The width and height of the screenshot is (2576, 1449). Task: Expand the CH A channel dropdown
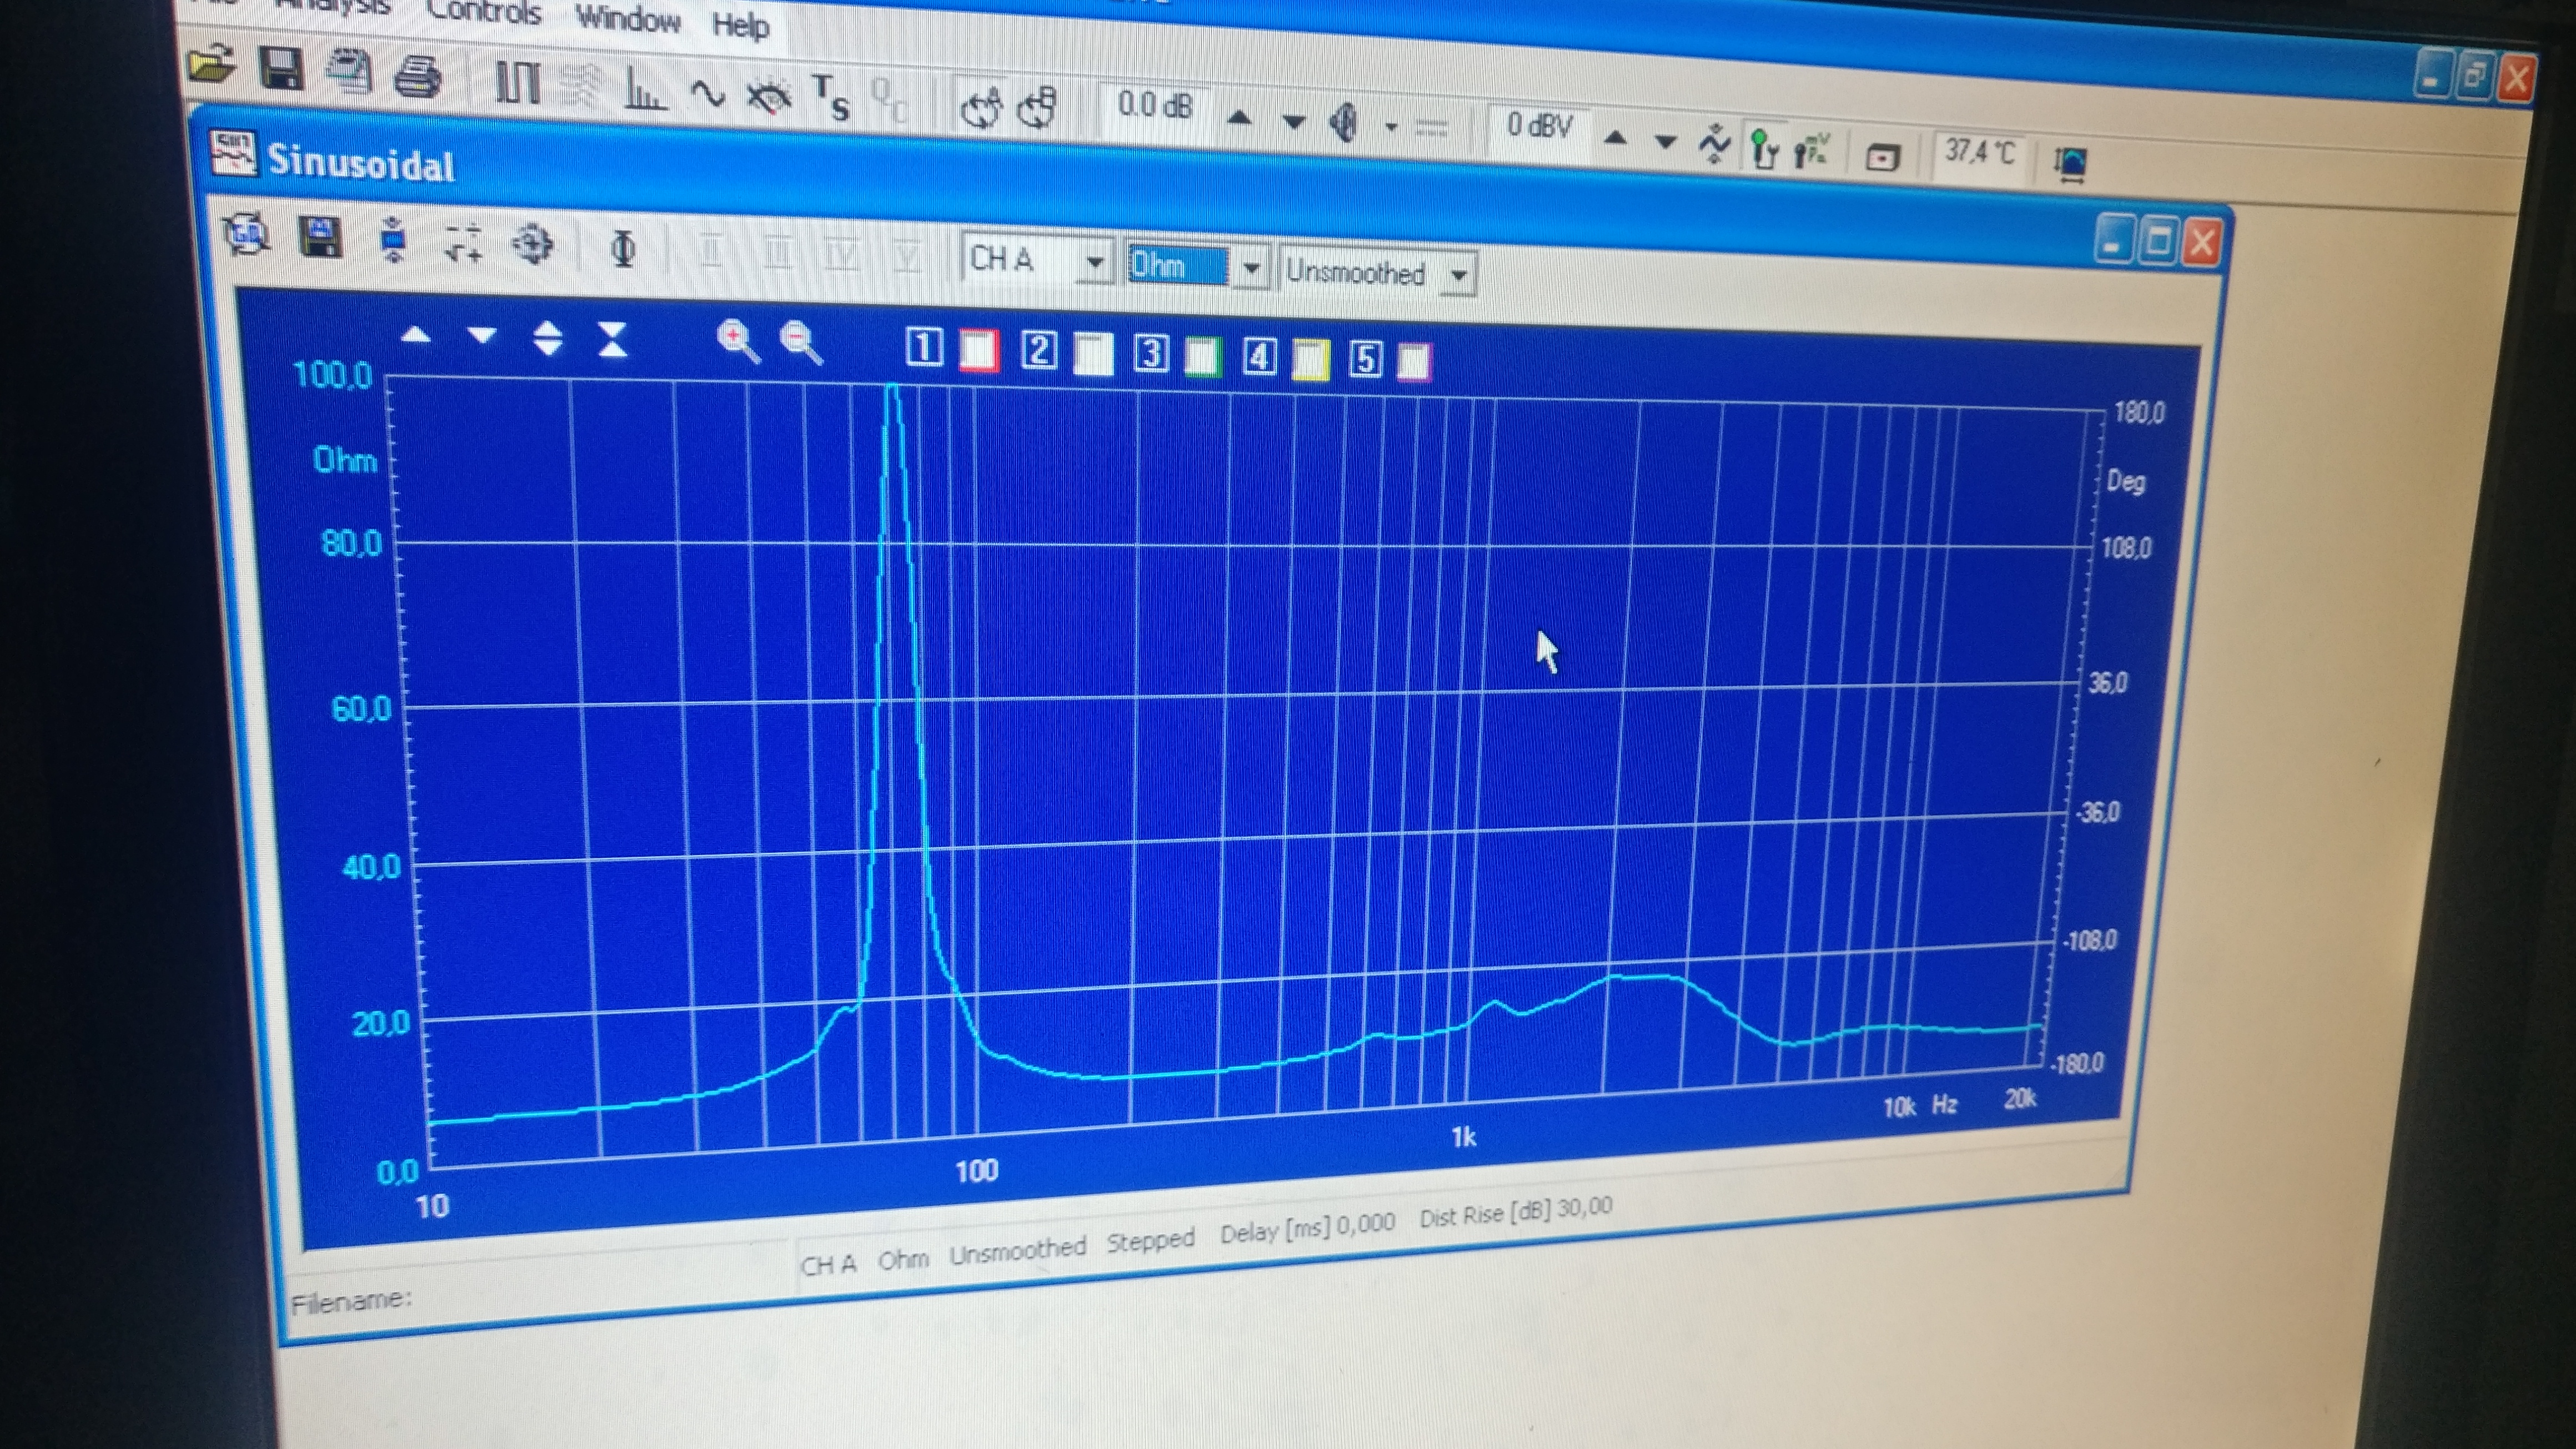click(1095, 264)
